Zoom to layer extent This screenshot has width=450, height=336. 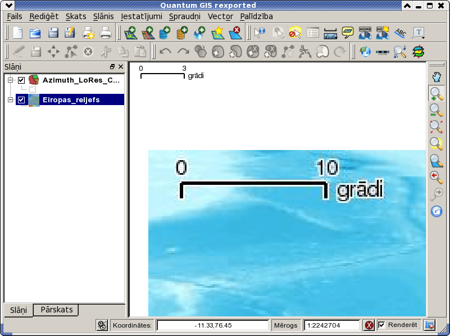tap(436, 161)
